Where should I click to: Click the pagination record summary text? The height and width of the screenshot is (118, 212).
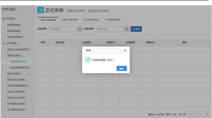tap(167, 114)
